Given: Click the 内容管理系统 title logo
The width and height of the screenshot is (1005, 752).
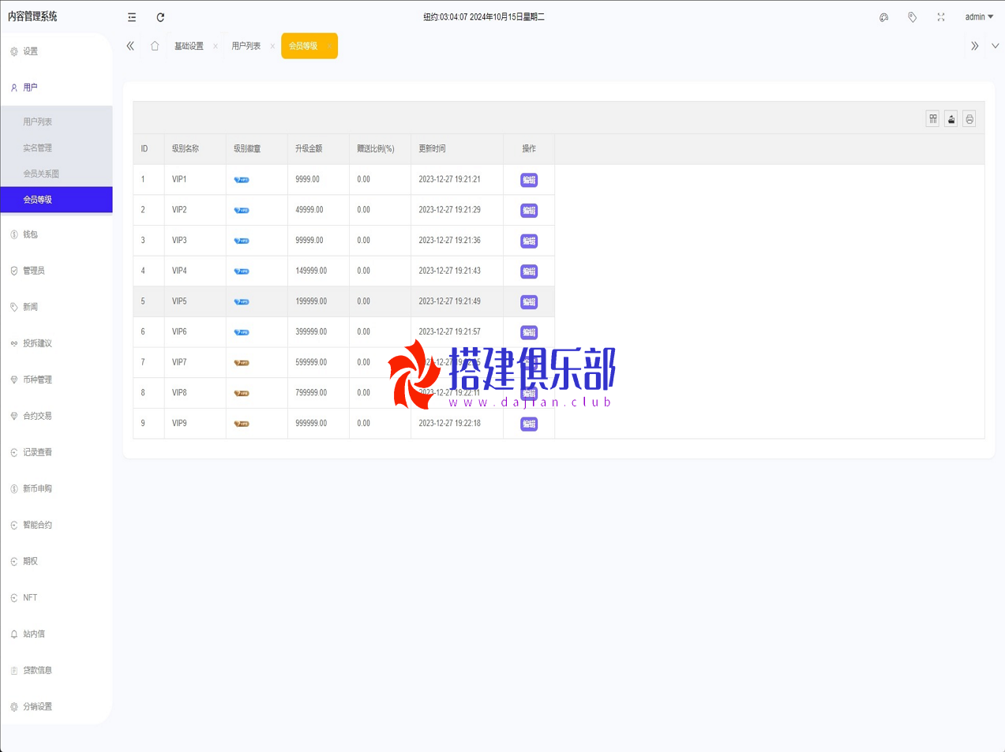Looking at the screenshot, I should [x=32, y=16].
